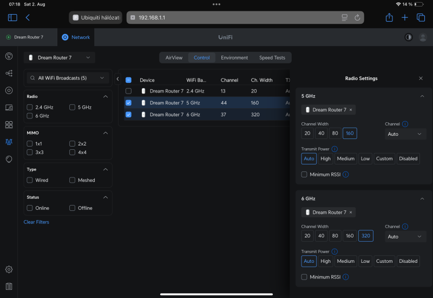Open the Ubiquiti hálózati browser tab
The width and height of the screenshot is (433, 298).
96,18
